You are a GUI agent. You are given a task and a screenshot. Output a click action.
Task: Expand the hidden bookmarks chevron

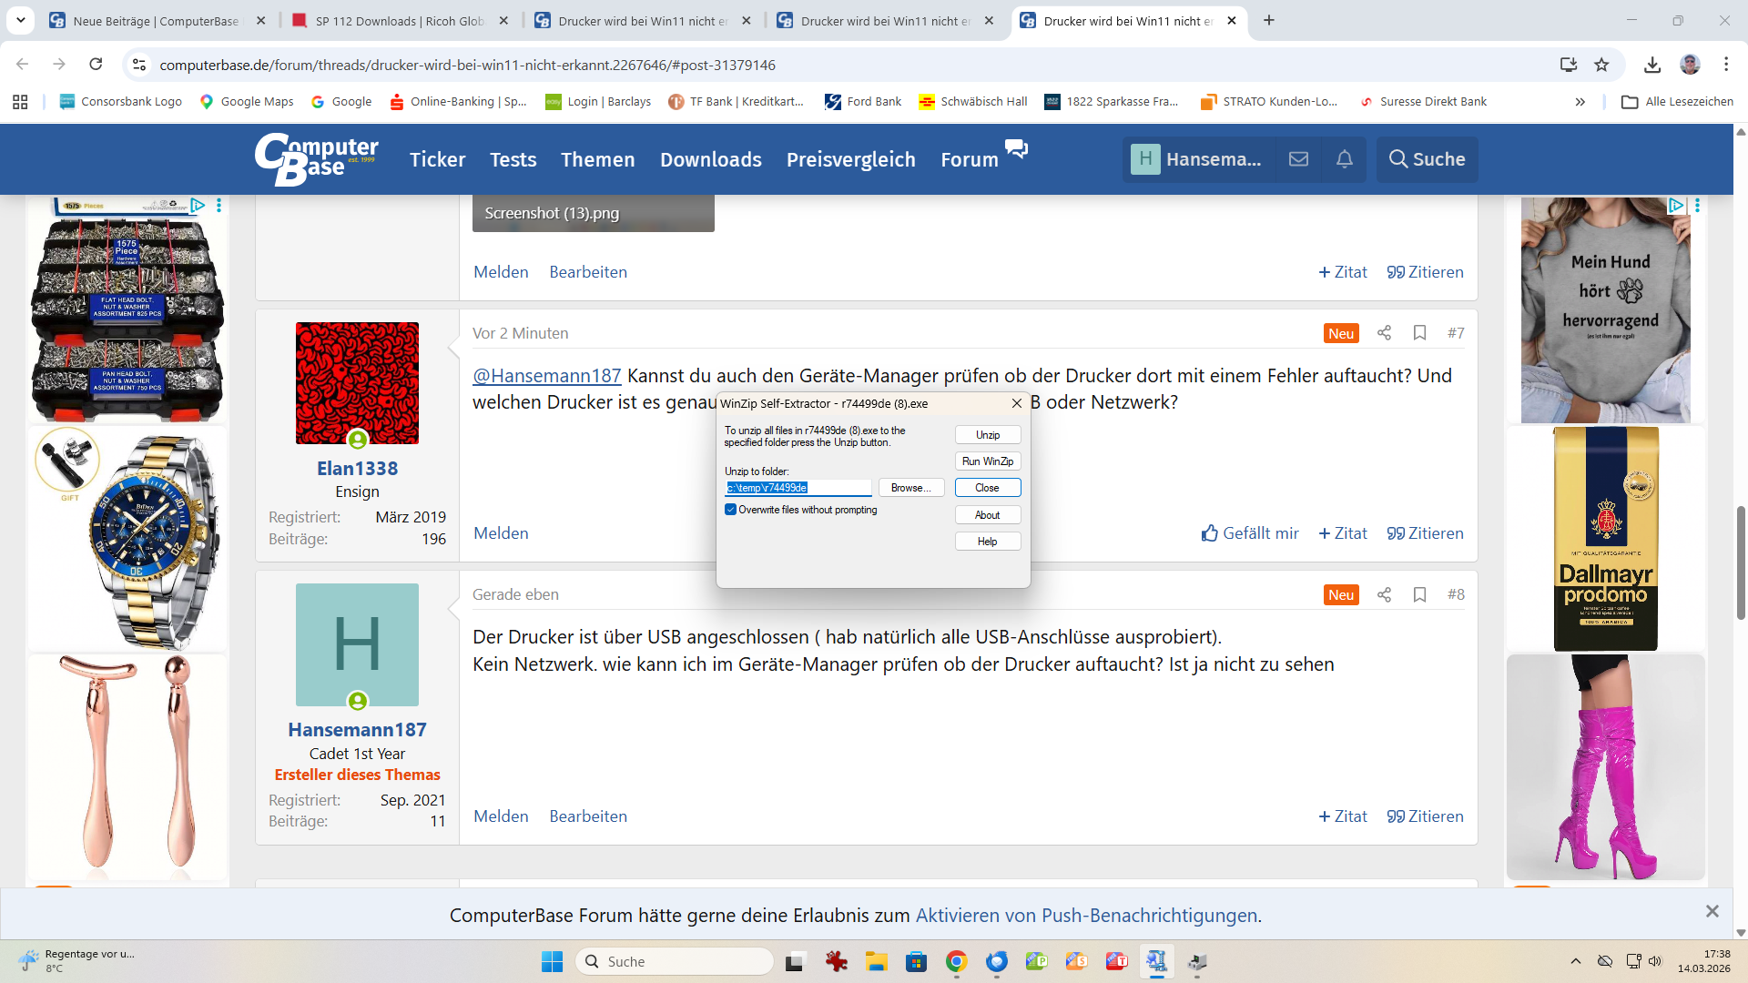click(1580, 102)
